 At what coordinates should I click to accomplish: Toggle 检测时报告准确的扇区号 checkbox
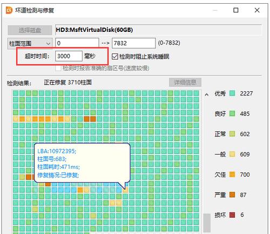[58, 68]
